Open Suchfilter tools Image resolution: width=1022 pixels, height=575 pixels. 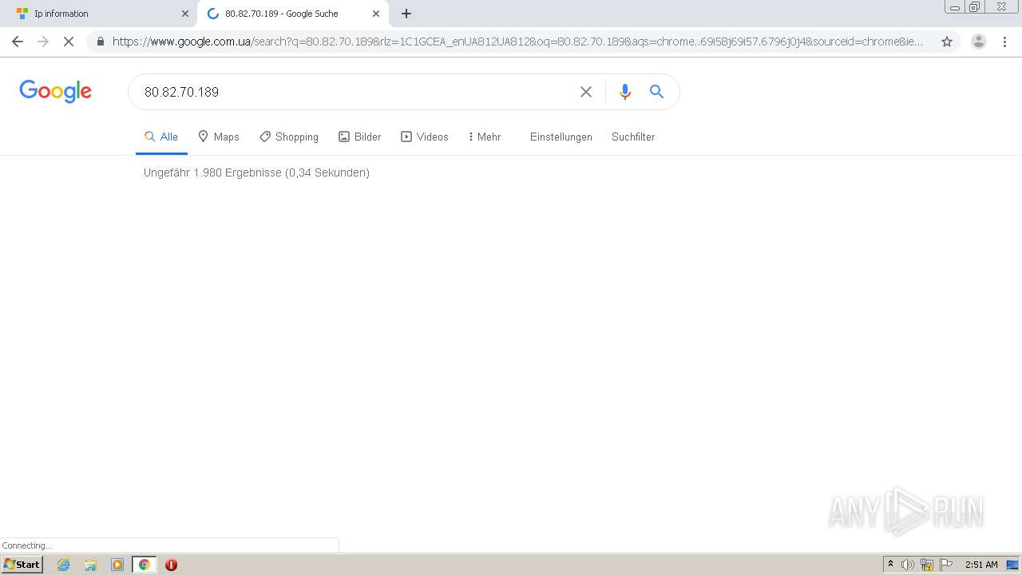(633, 137)
